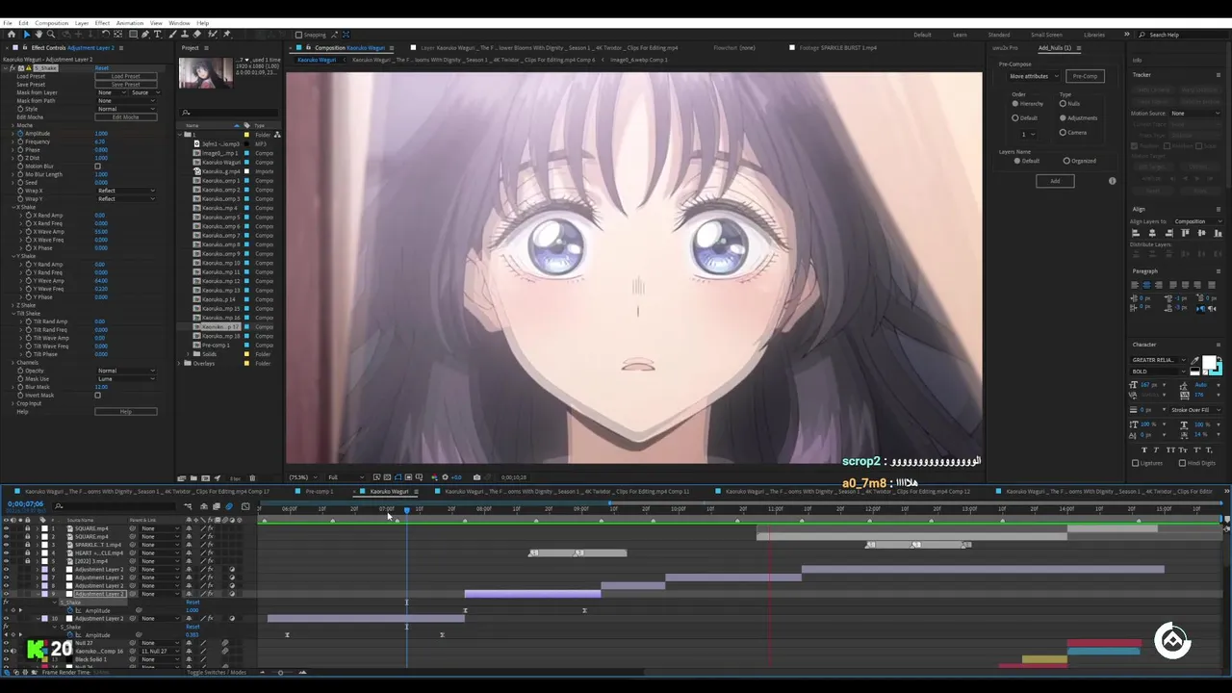Open the Composition menu
This screenshot has height=693, width=1232.
(52, 23)
